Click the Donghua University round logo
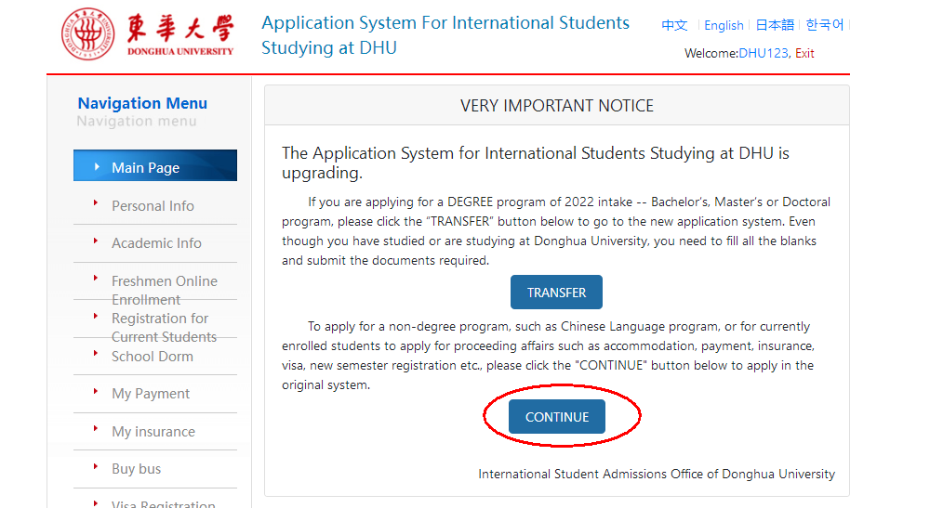The width and height of the screenshot is (930, 508). [x=87, y=33]
